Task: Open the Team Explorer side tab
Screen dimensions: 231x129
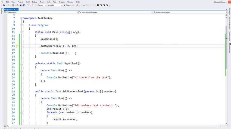Action: (230, 36)
